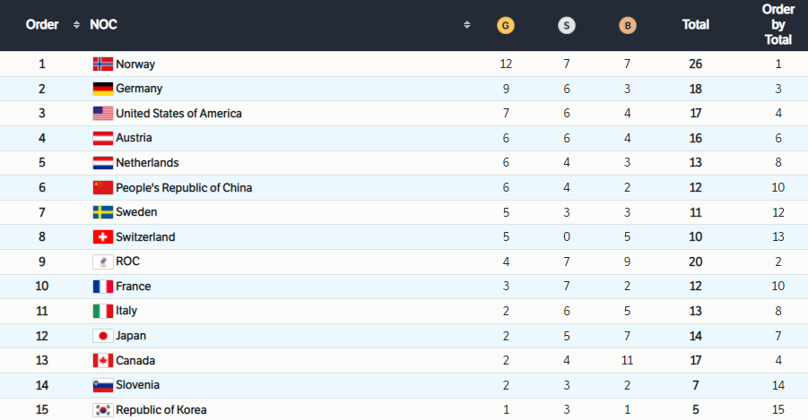808x420 pixels.
Task: Click the Switzerland flag icon
Action: pyautogui.click(x=103, y=236)
